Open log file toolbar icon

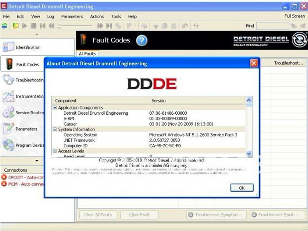coord(15,26)
